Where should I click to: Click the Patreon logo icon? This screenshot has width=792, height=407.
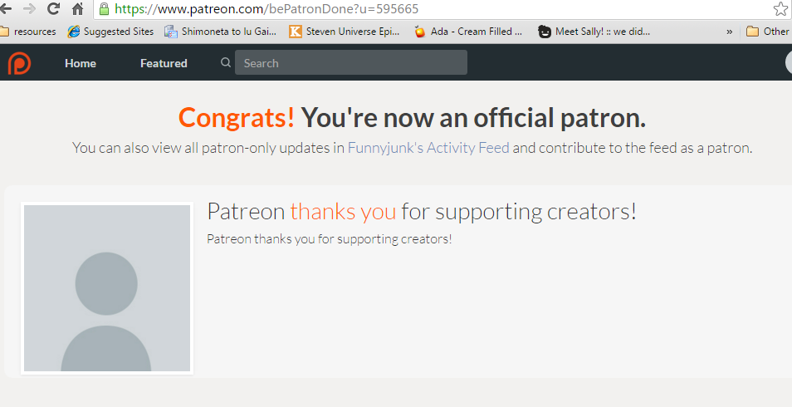tap(19, 63)
